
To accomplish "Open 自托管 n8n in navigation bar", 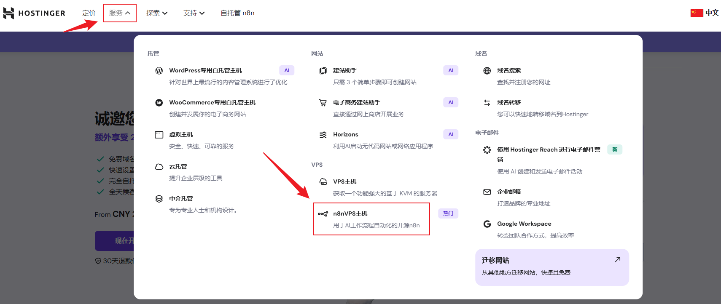I will (x=237, y=13).
